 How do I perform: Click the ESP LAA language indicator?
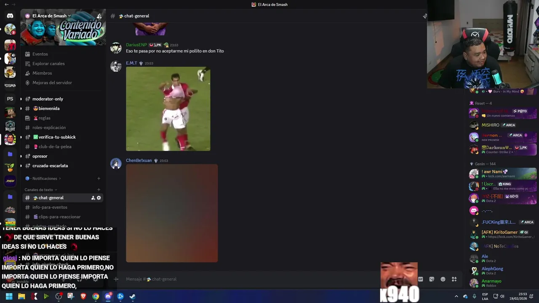tap(485, 296)
